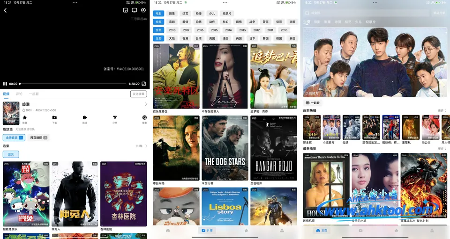Enter fullscreen from player bar
Screen dimensions: 450x239
pos(144,84)
